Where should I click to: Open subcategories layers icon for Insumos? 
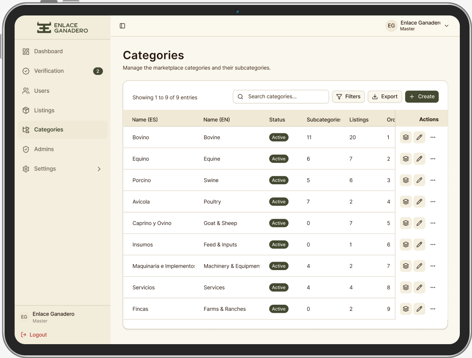coord(406,244)
